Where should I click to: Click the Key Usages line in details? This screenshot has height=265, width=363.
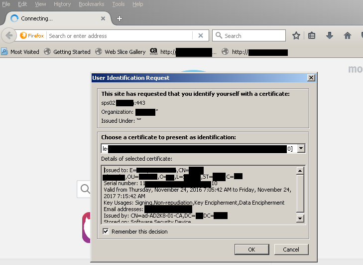pos(194,203)
